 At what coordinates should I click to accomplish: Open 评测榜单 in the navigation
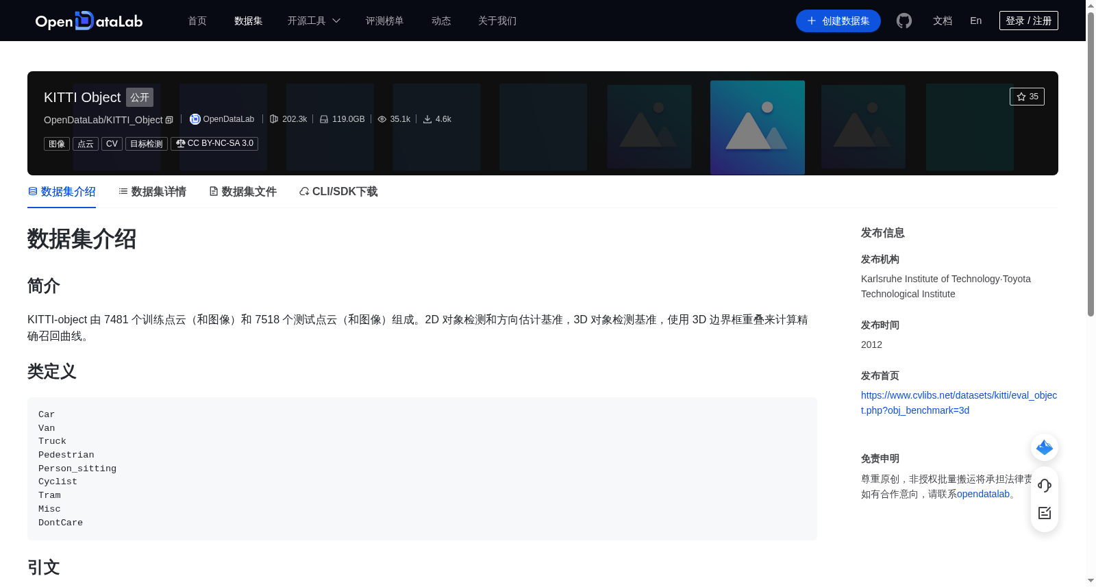click(x=384, y=21)
